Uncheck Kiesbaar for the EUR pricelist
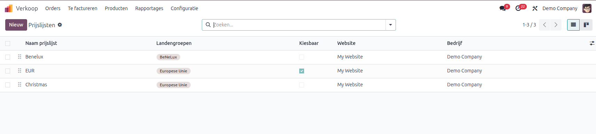This screenshot has width=596, height=134. (302, 71)
